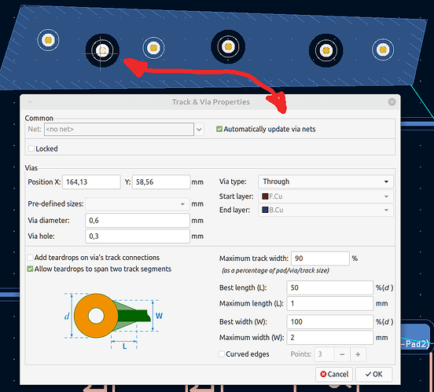Open the Pre-defined sizes dropdown
Viewport: 434px width, 392px height.
138,204
